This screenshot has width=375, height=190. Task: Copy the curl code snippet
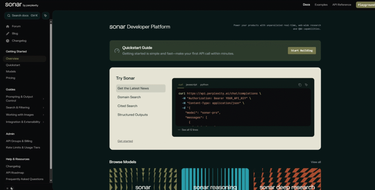click(300, 85)
